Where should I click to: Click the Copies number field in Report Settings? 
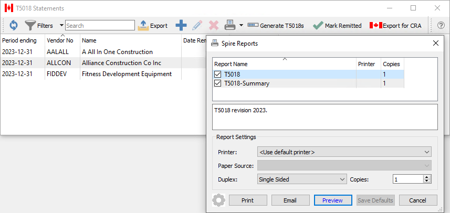(x=408, y=179)
